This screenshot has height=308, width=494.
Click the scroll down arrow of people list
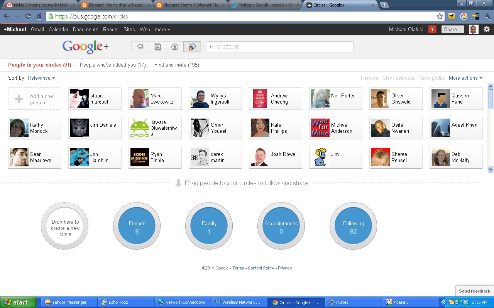[491, 169]
